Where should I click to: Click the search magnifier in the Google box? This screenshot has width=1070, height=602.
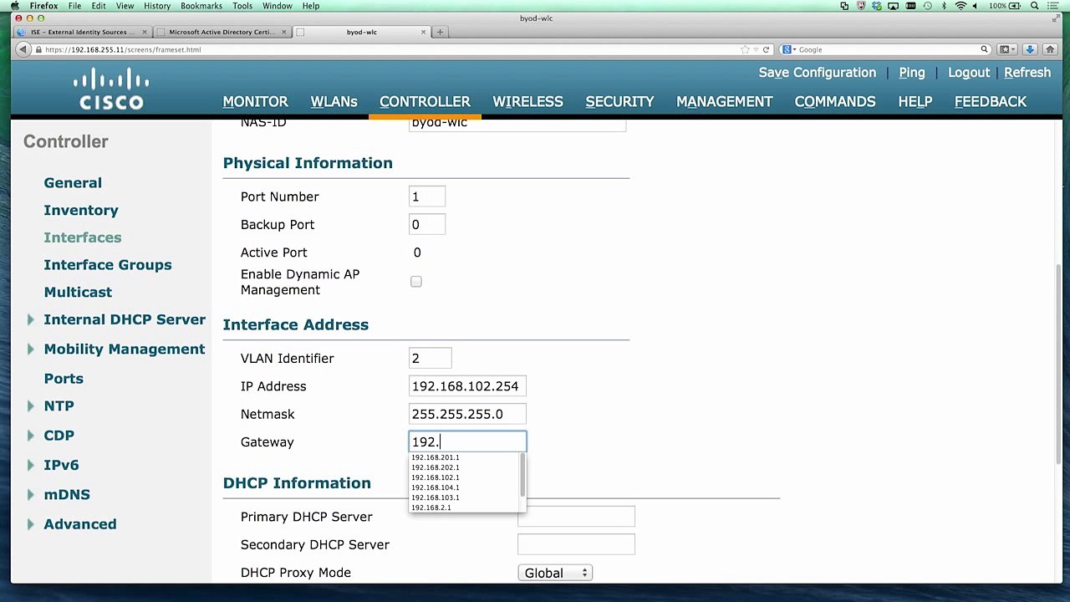click(985, 49)
